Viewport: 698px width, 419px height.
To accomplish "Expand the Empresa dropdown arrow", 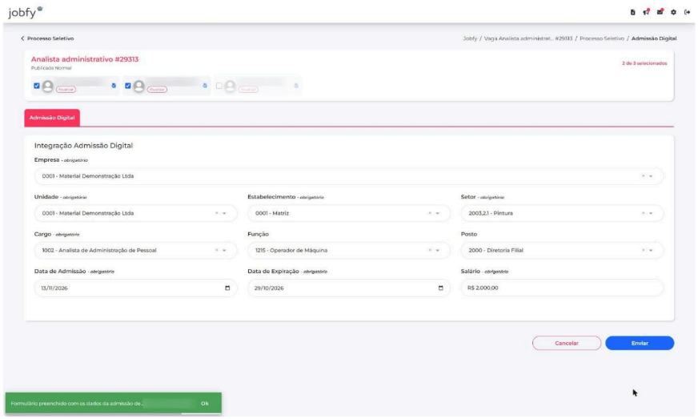I will pos(651,176).
